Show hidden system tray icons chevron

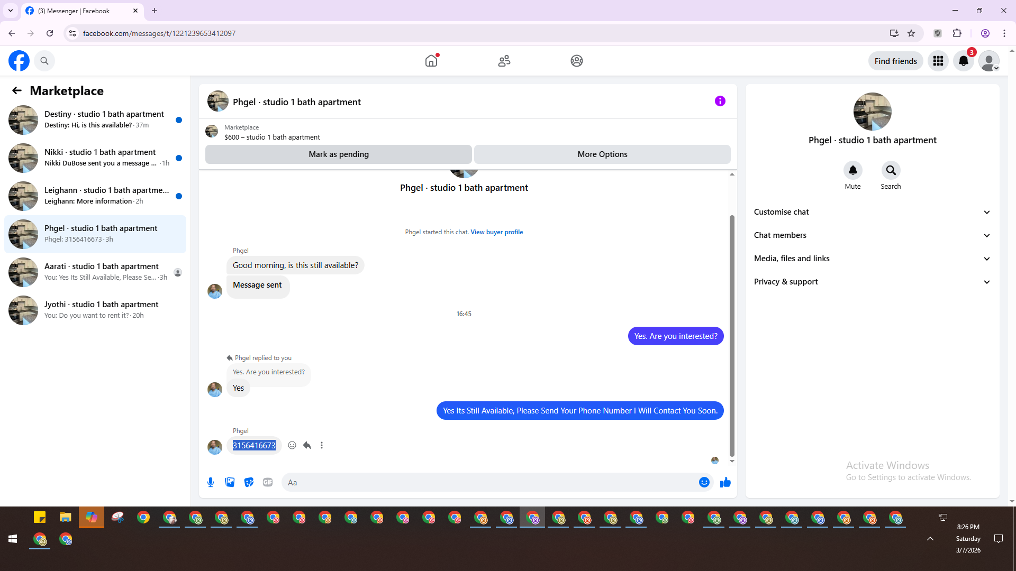click(x=930, y=539)
